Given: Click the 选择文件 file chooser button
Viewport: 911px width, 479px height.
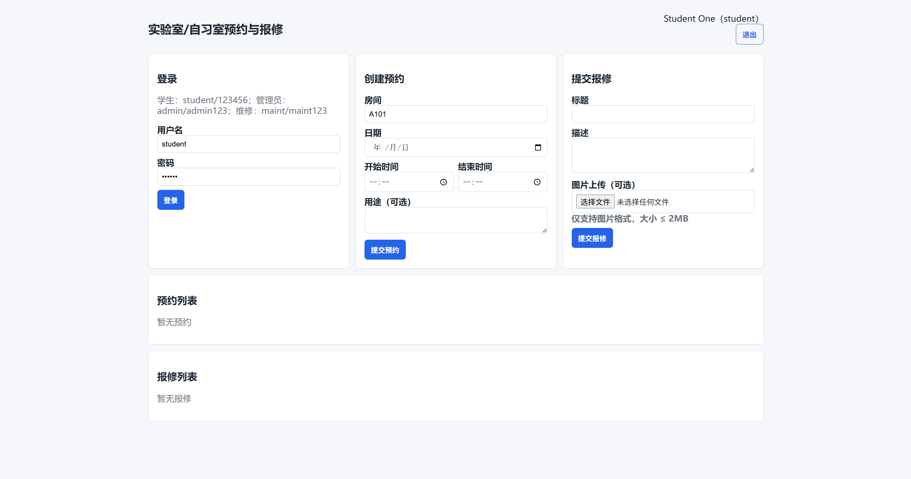Looking at the screenshot, I should click(595, 202).
